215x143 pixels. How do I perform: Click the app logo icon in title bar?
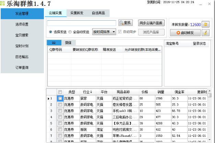tap(3, 4)
